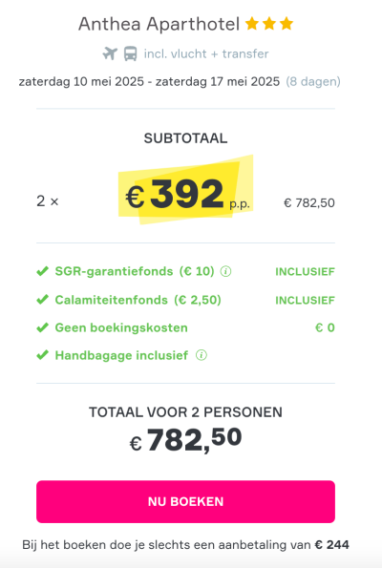Click the yellow €392 p.p. price badge
This screenshot has width=382, height=568.
186,190
